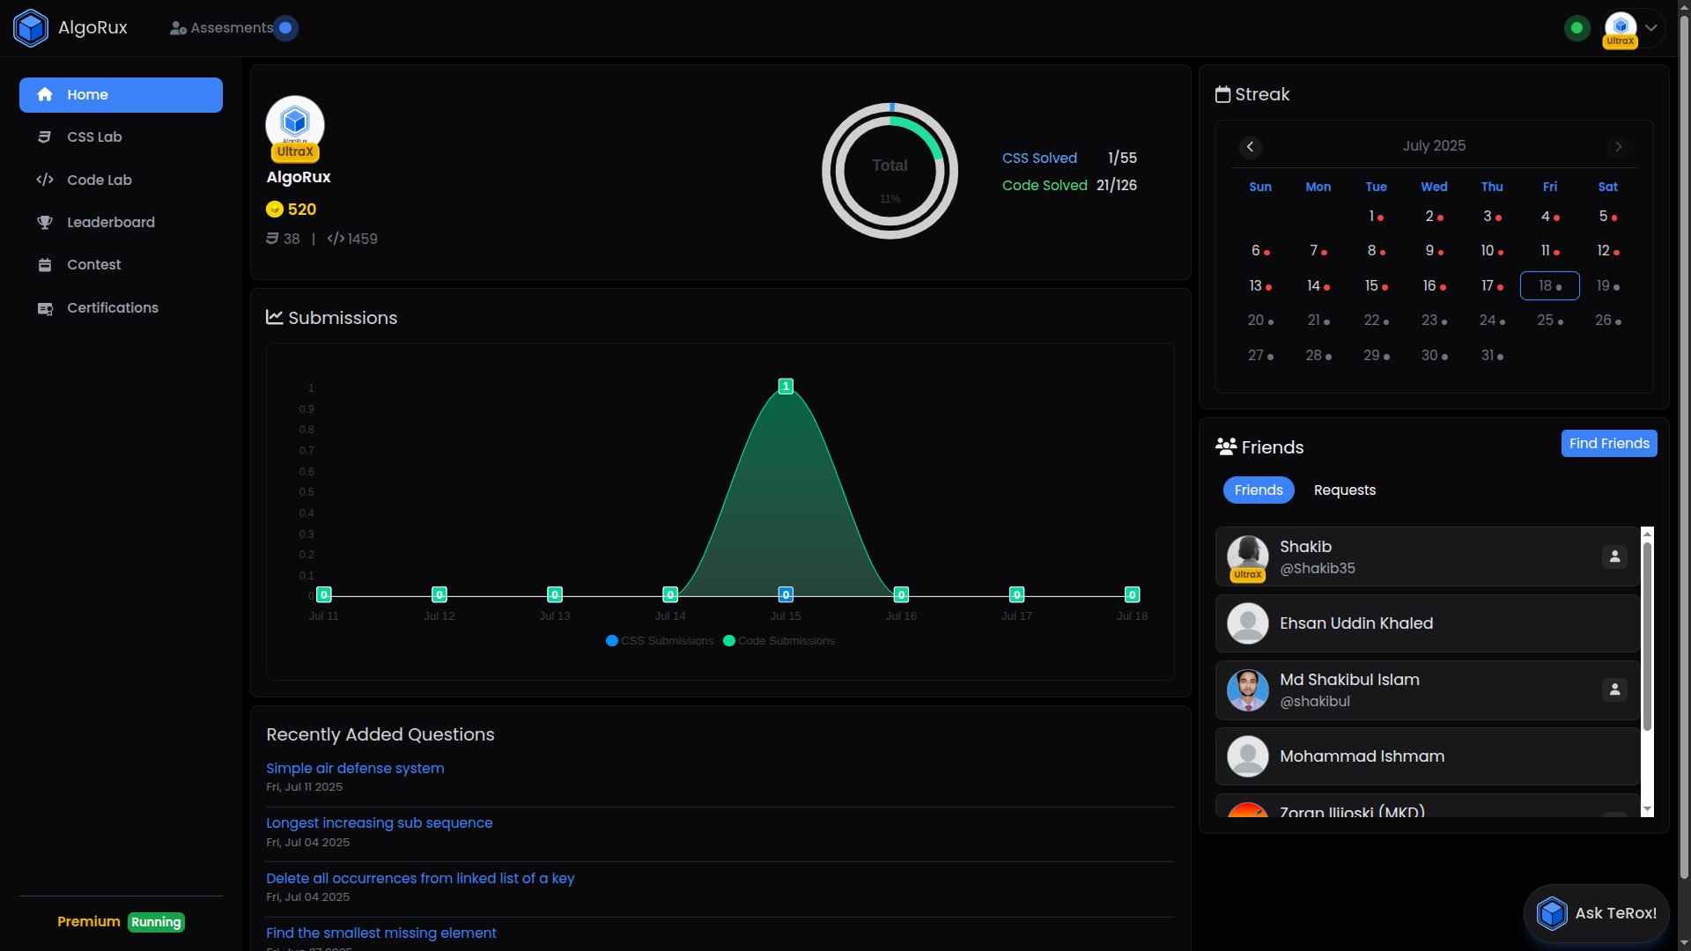Open Shakib's profile icon button
The image size is (1691, 951).
point(1614,557)
